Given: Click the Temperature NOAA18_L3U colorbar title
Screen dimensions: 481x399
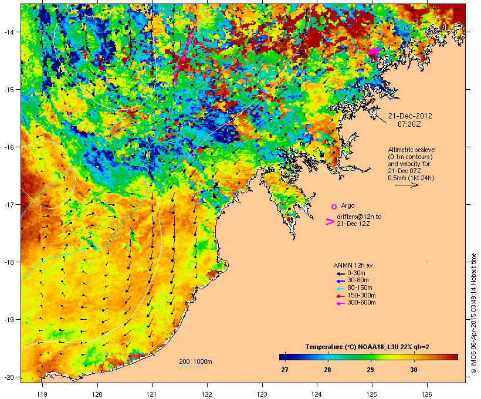Looking at the screenshot, I should coord(367,347).
